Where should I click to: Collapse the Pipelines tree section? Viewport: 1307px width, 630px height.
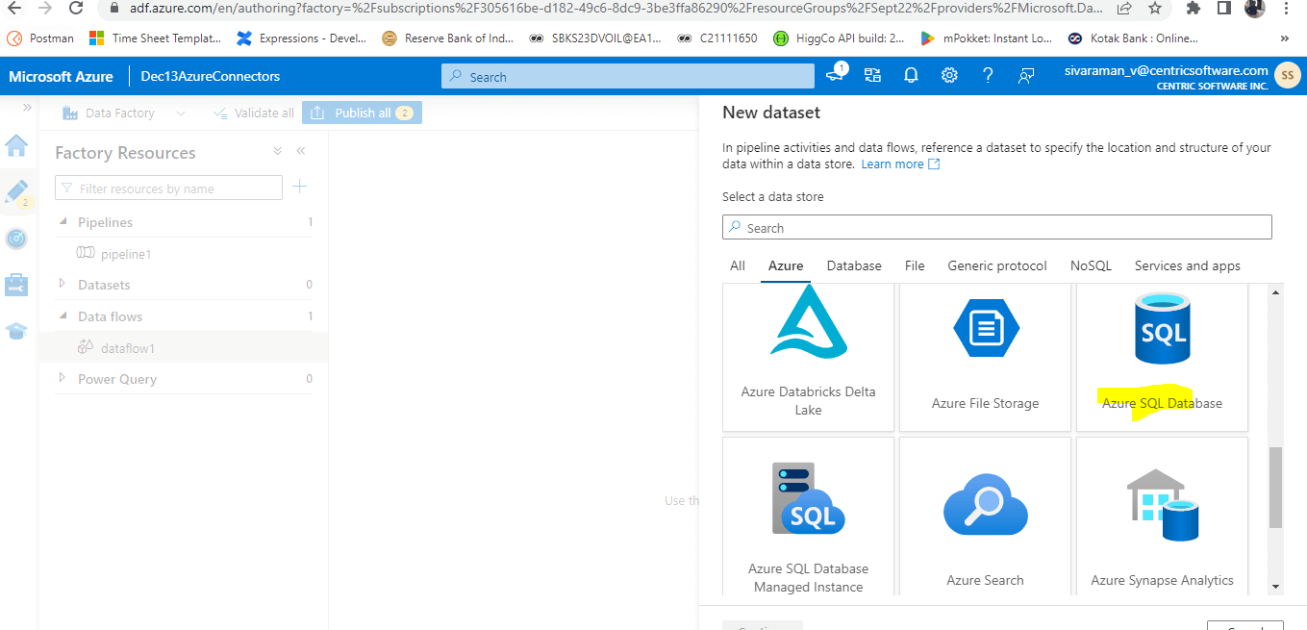point(63,221)
